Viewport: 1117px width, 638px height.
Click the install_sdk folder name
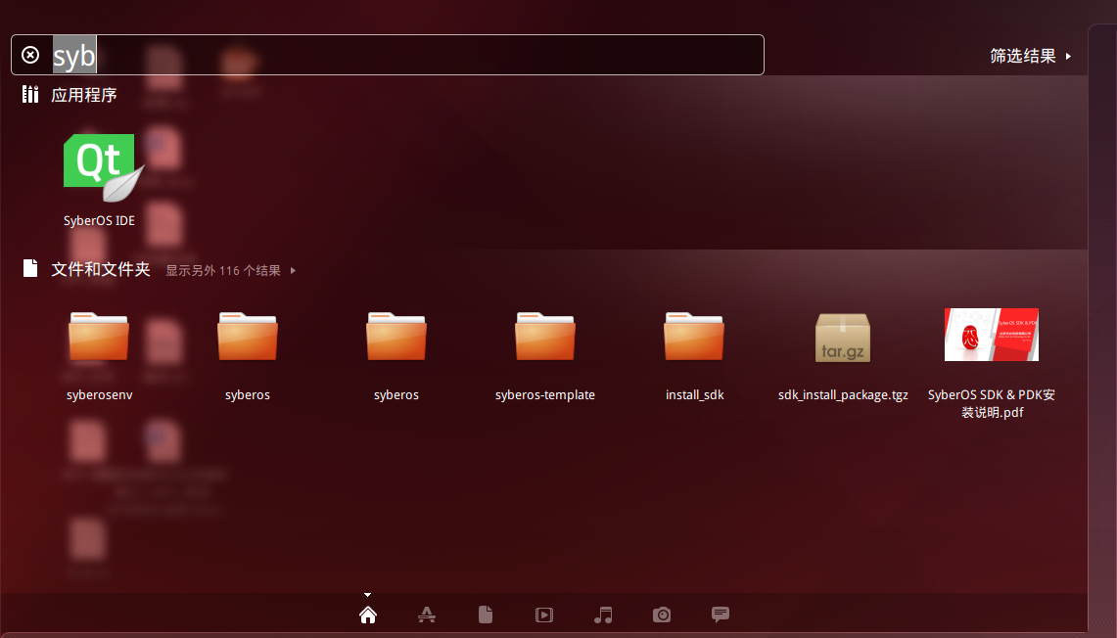click(x=694, y=395)
